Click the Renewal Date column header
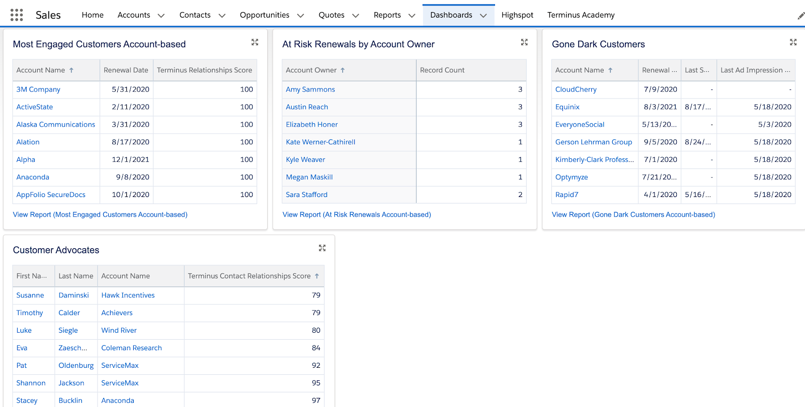The width and height of the screenshot is (805, 407). pyautogui.click(x=126, y=70)
